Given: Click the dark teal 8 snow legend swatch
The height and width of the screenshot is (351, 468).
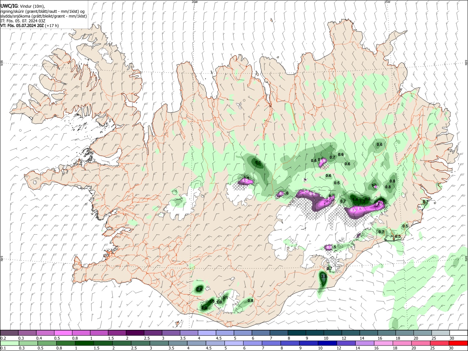Looking at the screenshot, I should 297,333.
